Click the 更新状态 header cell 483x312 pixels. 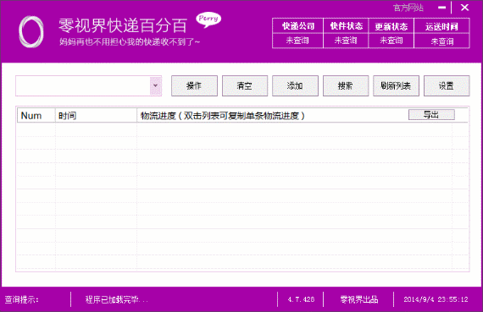coord(391,26)
